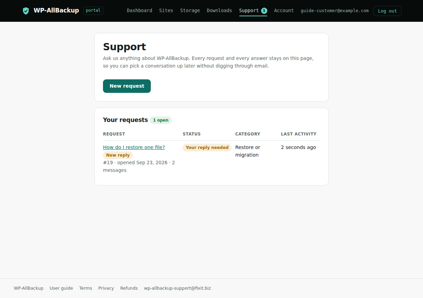Go to the Sites page
The image size is (423, 298).
166,10
